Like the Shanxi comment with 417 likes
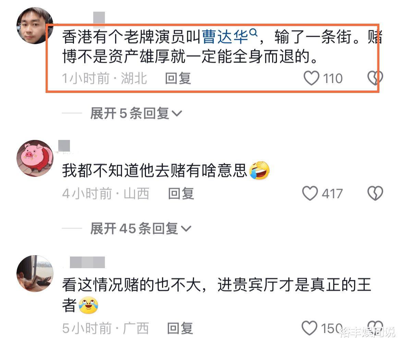Screen dimensions: 401x345 click(310, 193)
